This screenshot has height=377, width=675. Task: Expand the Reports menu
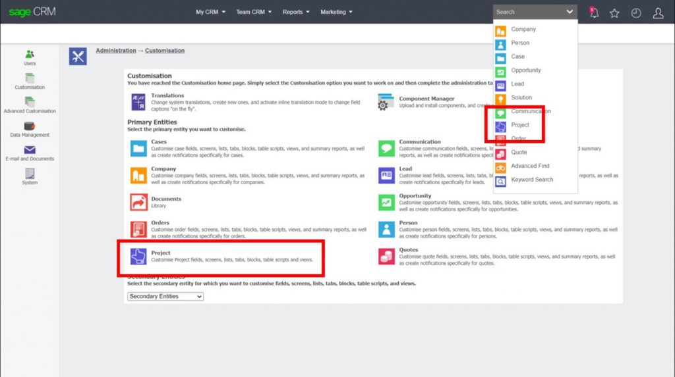pos(296,12)
